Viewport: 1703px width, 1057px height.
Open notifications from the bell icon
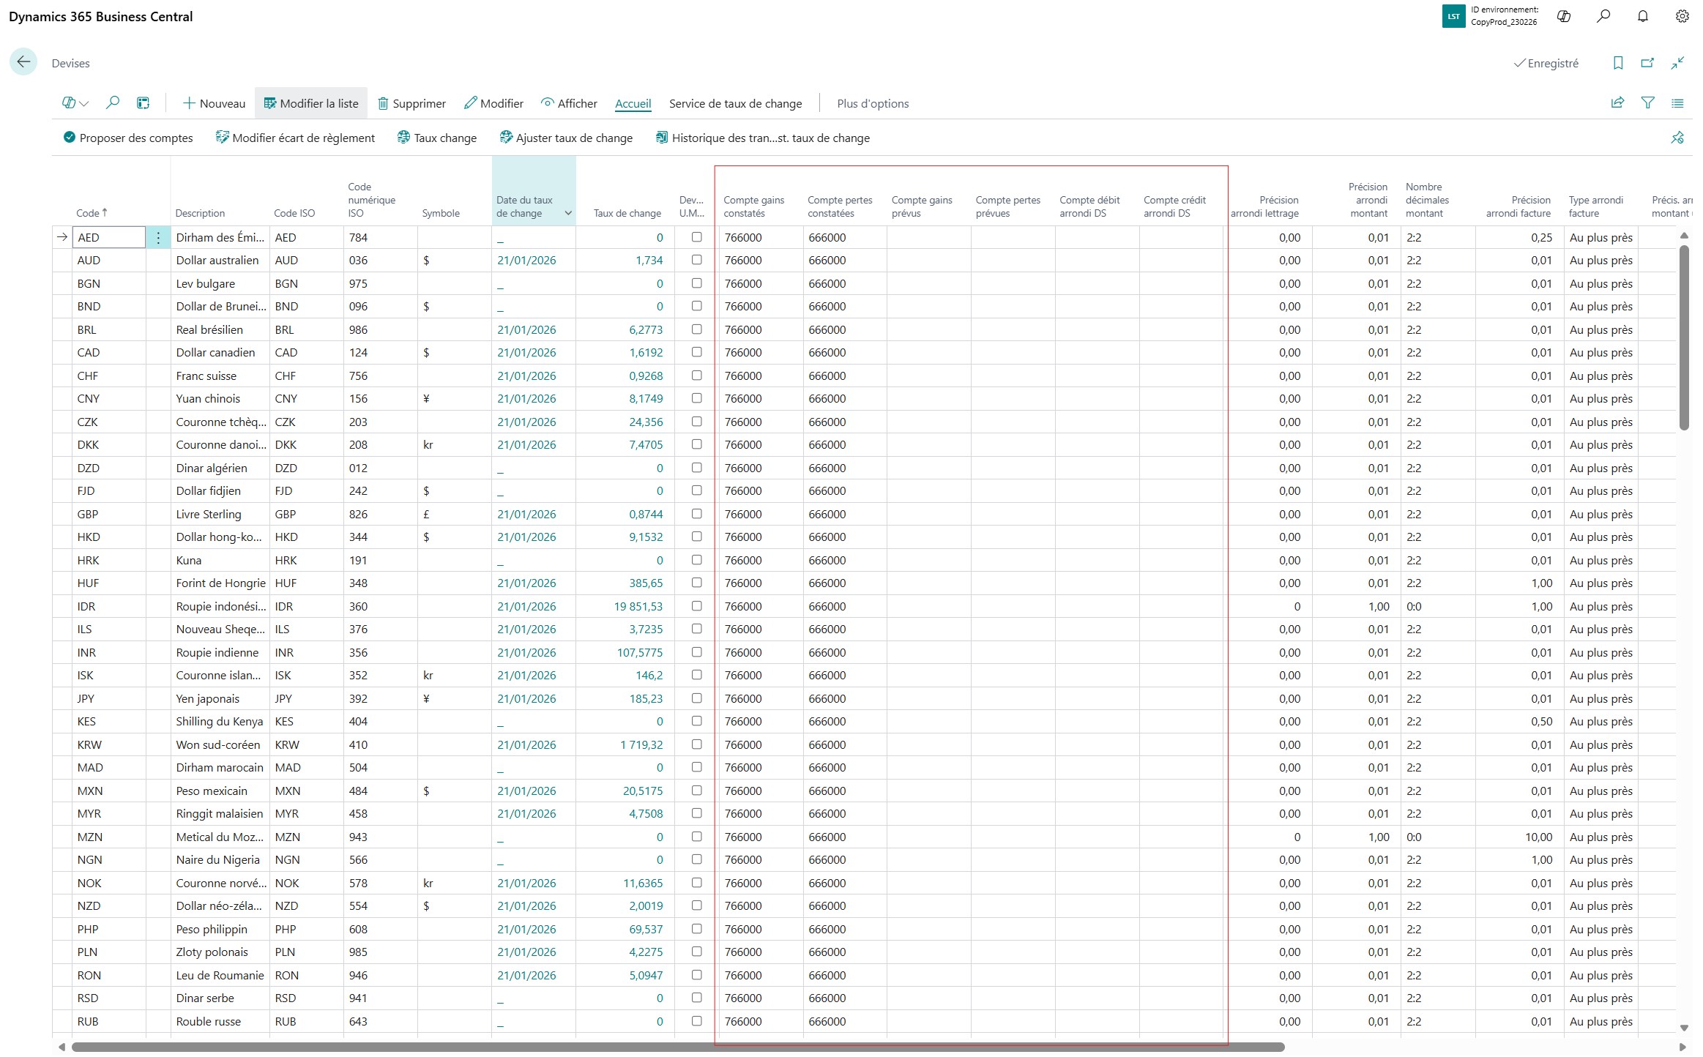tap(1642, 16)
